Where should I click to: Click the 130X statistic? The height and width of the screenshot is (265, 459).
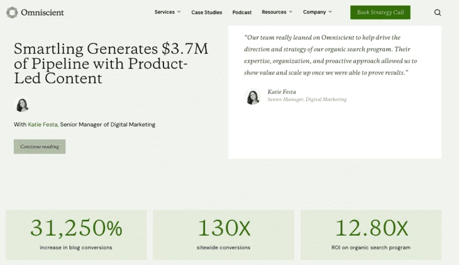click(x=224, y=227)
